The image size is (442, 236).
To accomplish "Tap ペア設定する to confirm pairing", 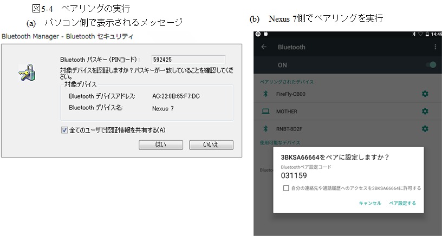I will point(402,203).
